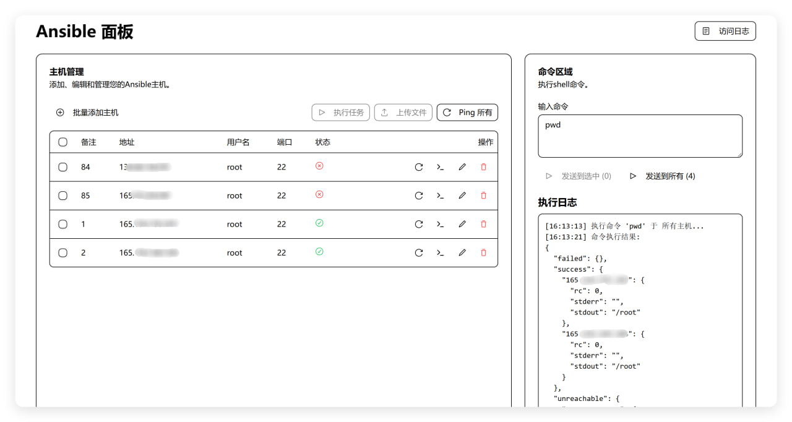Select checkbox for host 85
Screen dimensions: 792x422
pyautogui.click(x=62, y=196)
